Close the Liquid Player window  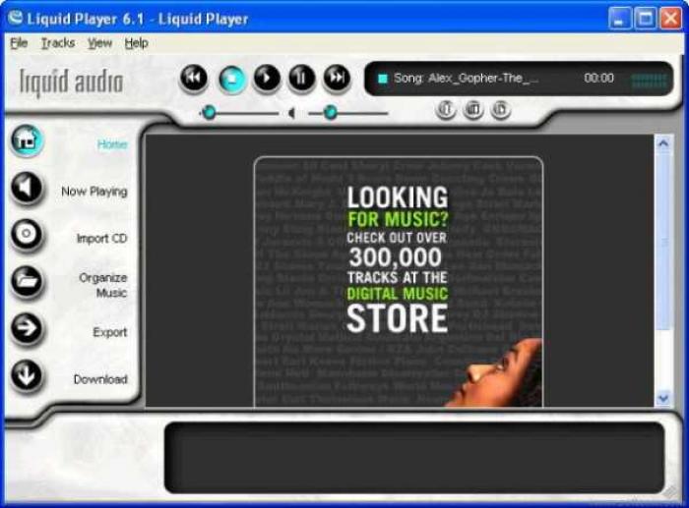tap(671, 20)
